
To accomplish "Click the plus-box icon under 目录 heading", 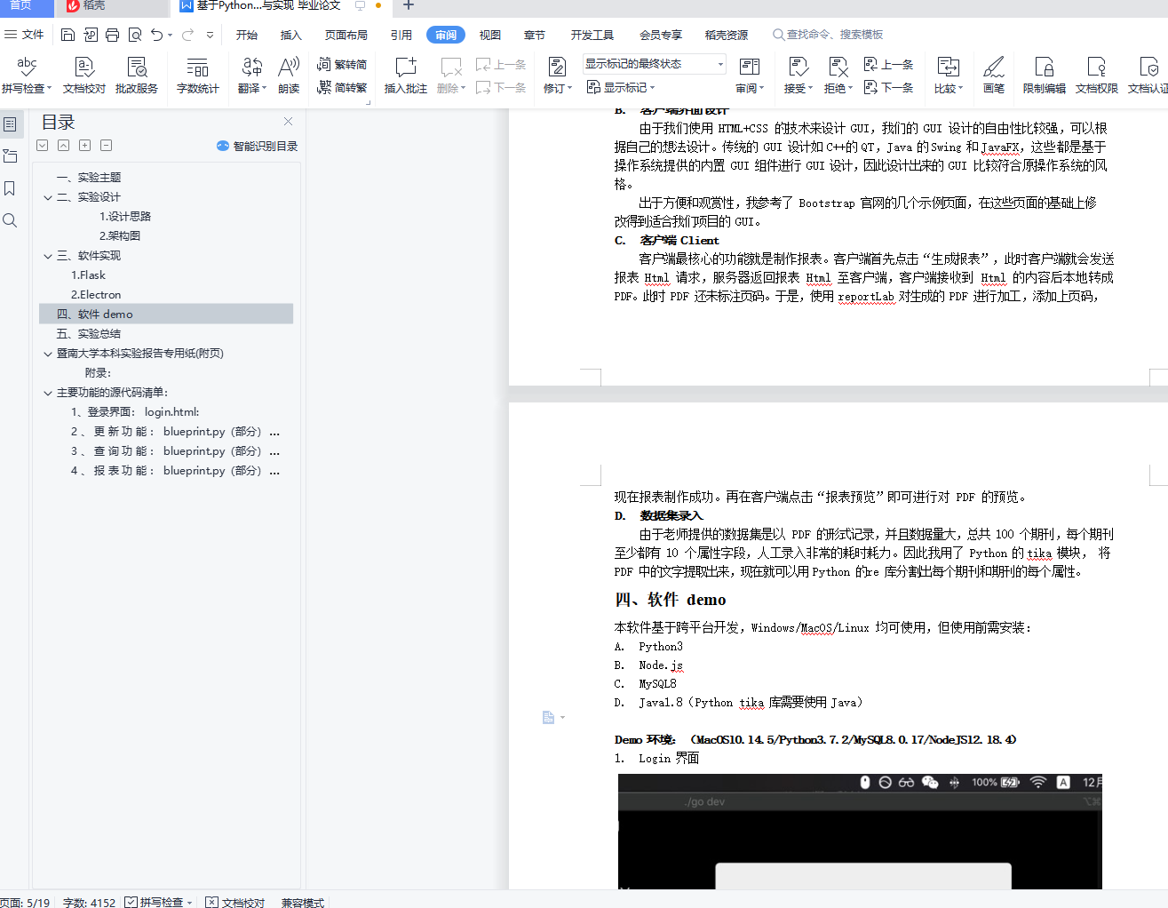I will 84,145.
